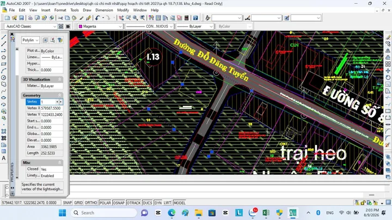Click the Quick Select funnel icon in Properties
The width and height of the screenshot is (392, 220).
(60, 40)
